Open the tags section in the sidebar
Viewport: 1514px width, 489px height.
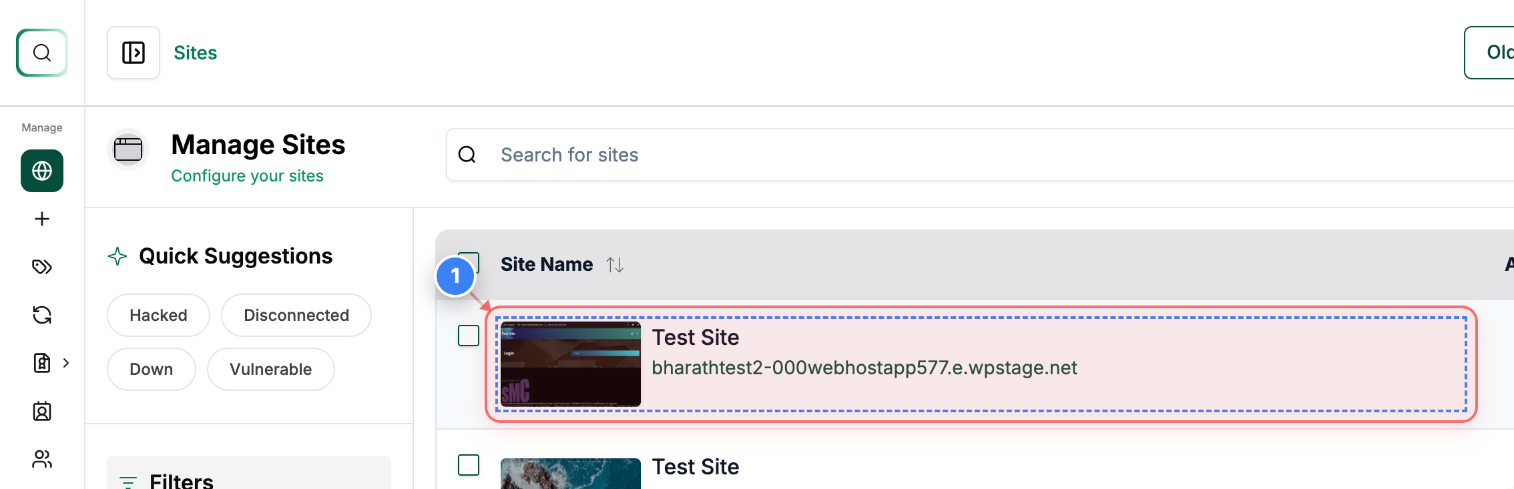41,267
